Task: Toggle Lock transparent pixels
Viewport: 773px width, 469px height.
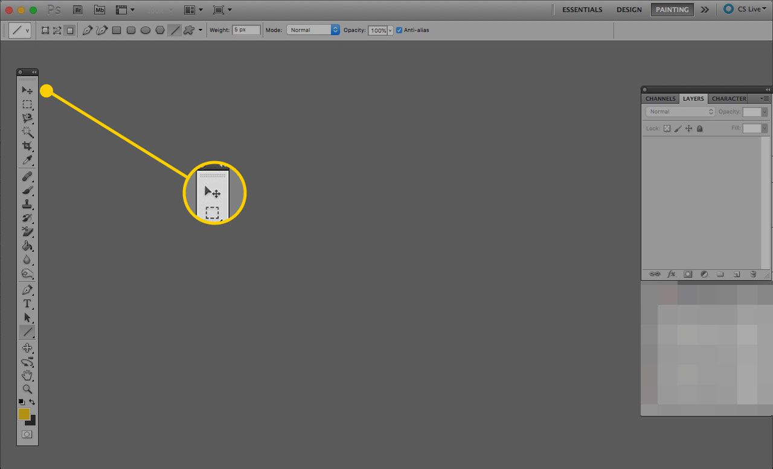Action: click(x=667, y=129)
